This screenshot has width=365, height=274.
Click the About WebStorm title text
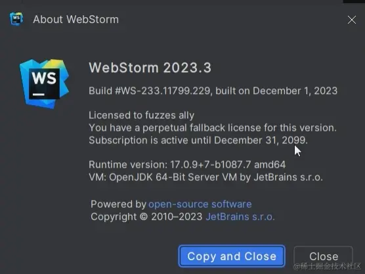click(x=76, y=19)
